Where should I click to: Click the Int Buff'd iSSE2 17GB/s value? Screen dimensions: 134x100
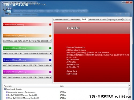63,95
